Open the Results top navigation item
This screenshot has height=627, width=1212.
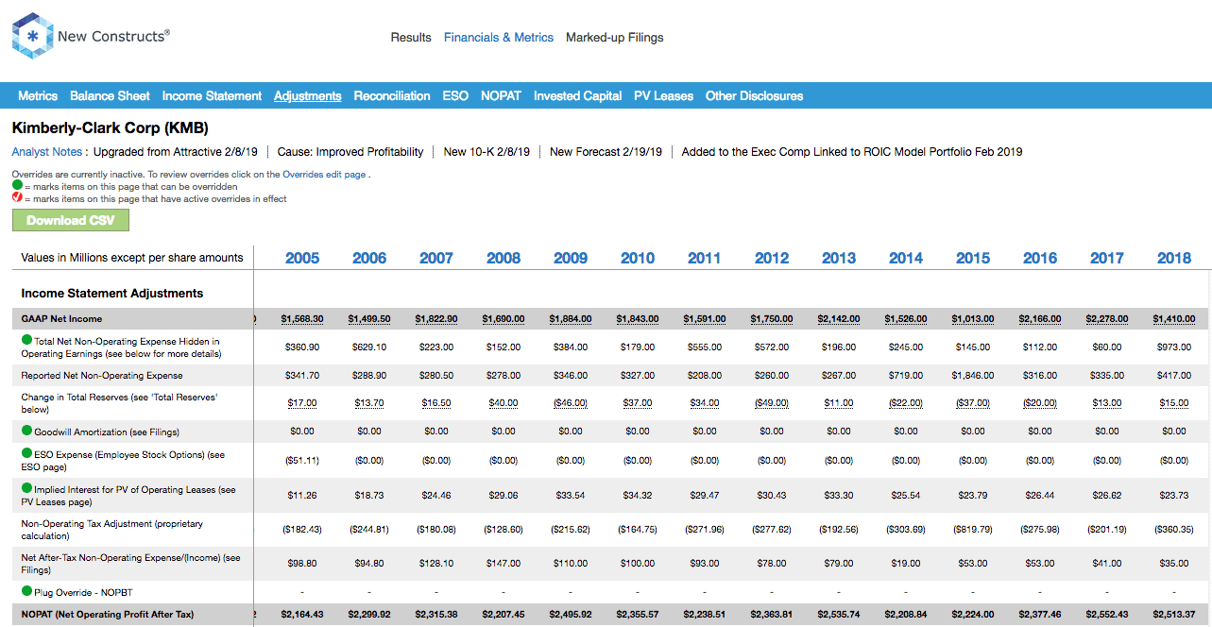coord(411,38)
